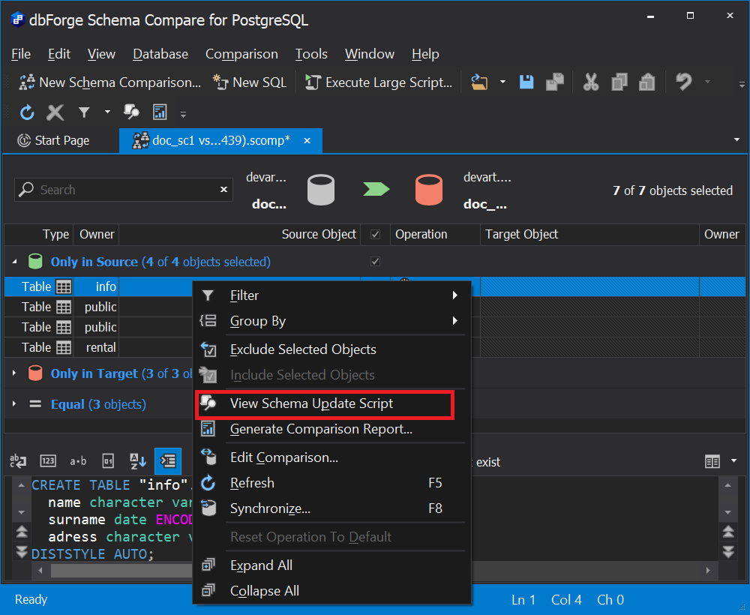Open the filter dropdown arrow in toolbar
750x615 pixels.
(x=107, y=112)
